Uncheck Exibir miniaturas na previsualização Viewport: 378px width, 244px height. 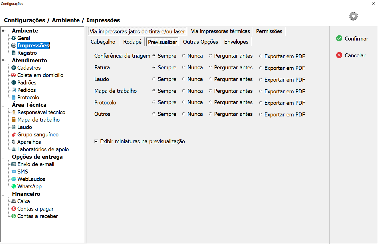click(x=96, y=141)
